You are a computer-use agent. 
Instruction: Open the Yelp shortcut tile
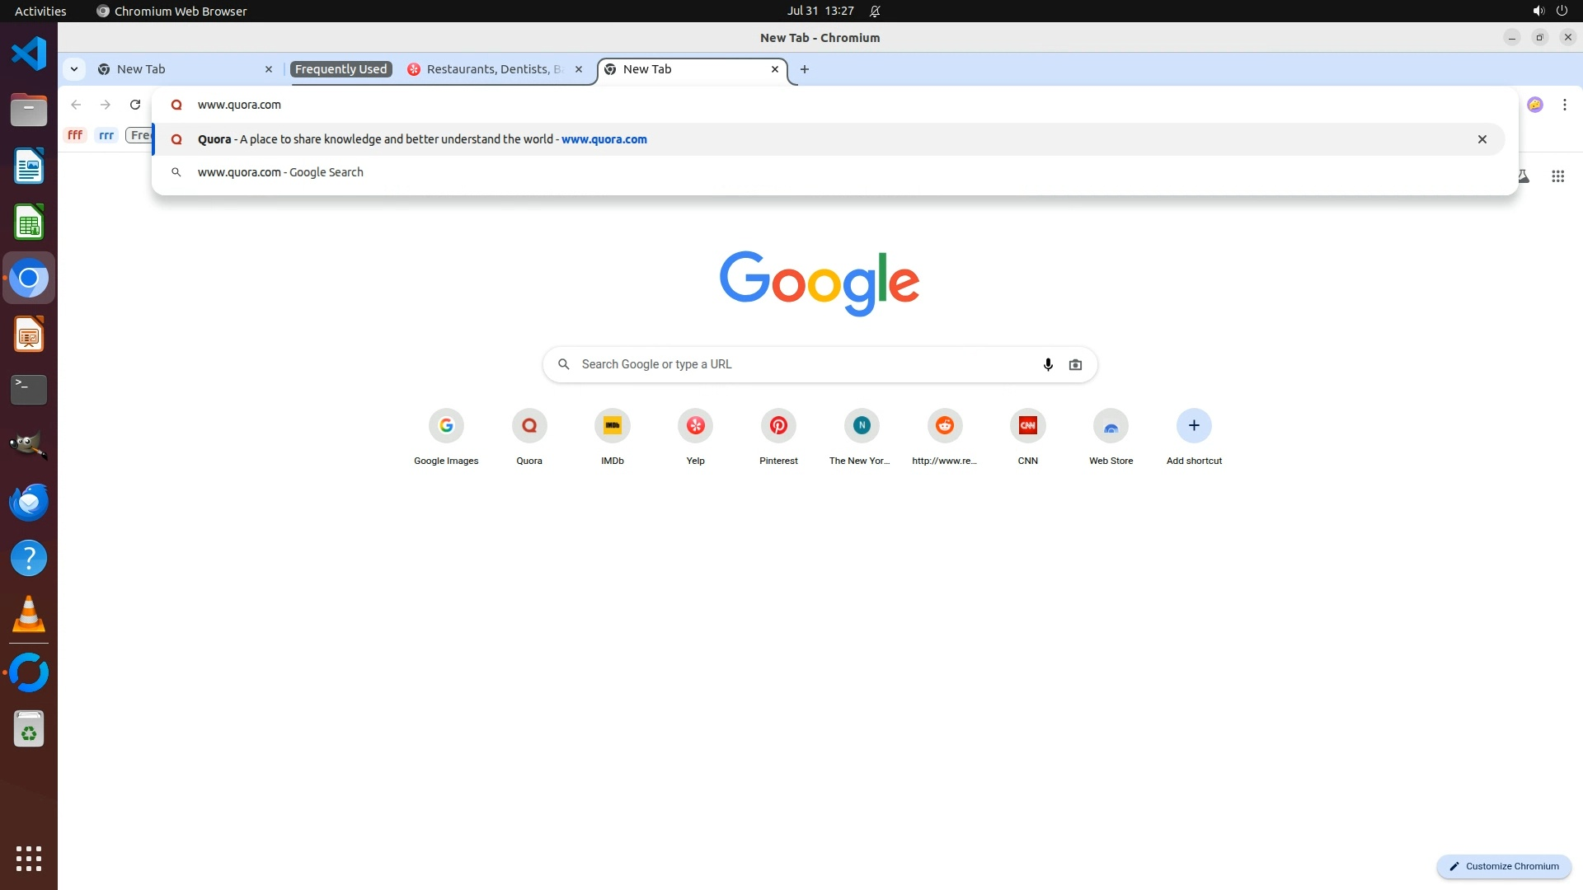tap(695, 426)
